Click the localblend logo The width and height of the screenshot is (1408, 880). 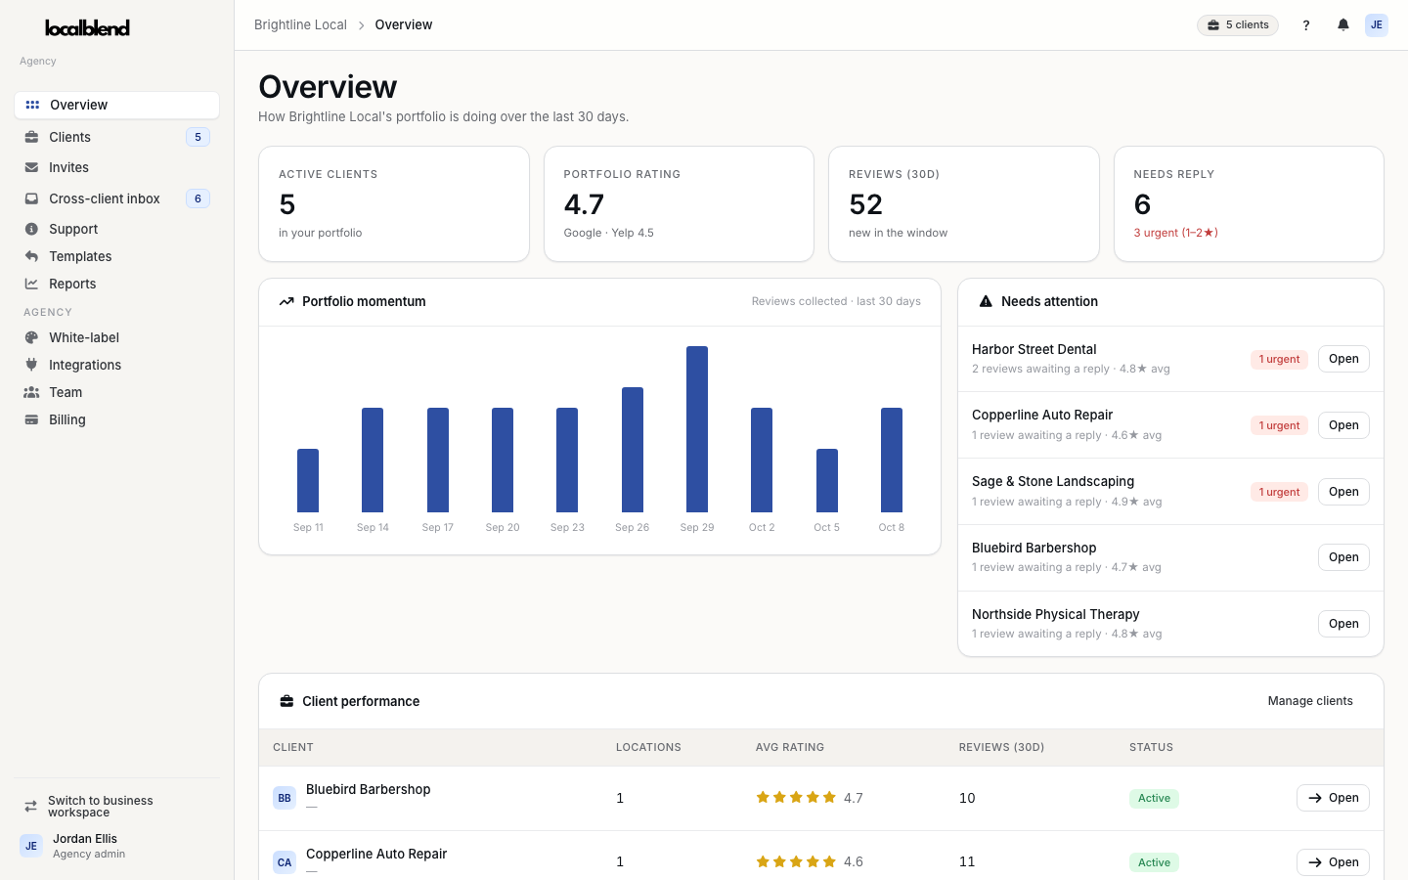pos(87,28)
